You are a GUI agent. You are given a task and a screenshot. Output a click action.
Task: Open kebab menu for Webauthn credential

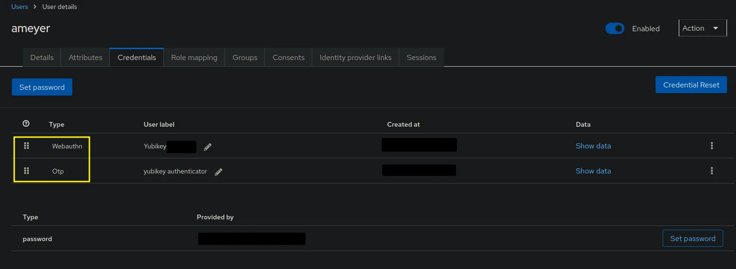tap(711, 146)
